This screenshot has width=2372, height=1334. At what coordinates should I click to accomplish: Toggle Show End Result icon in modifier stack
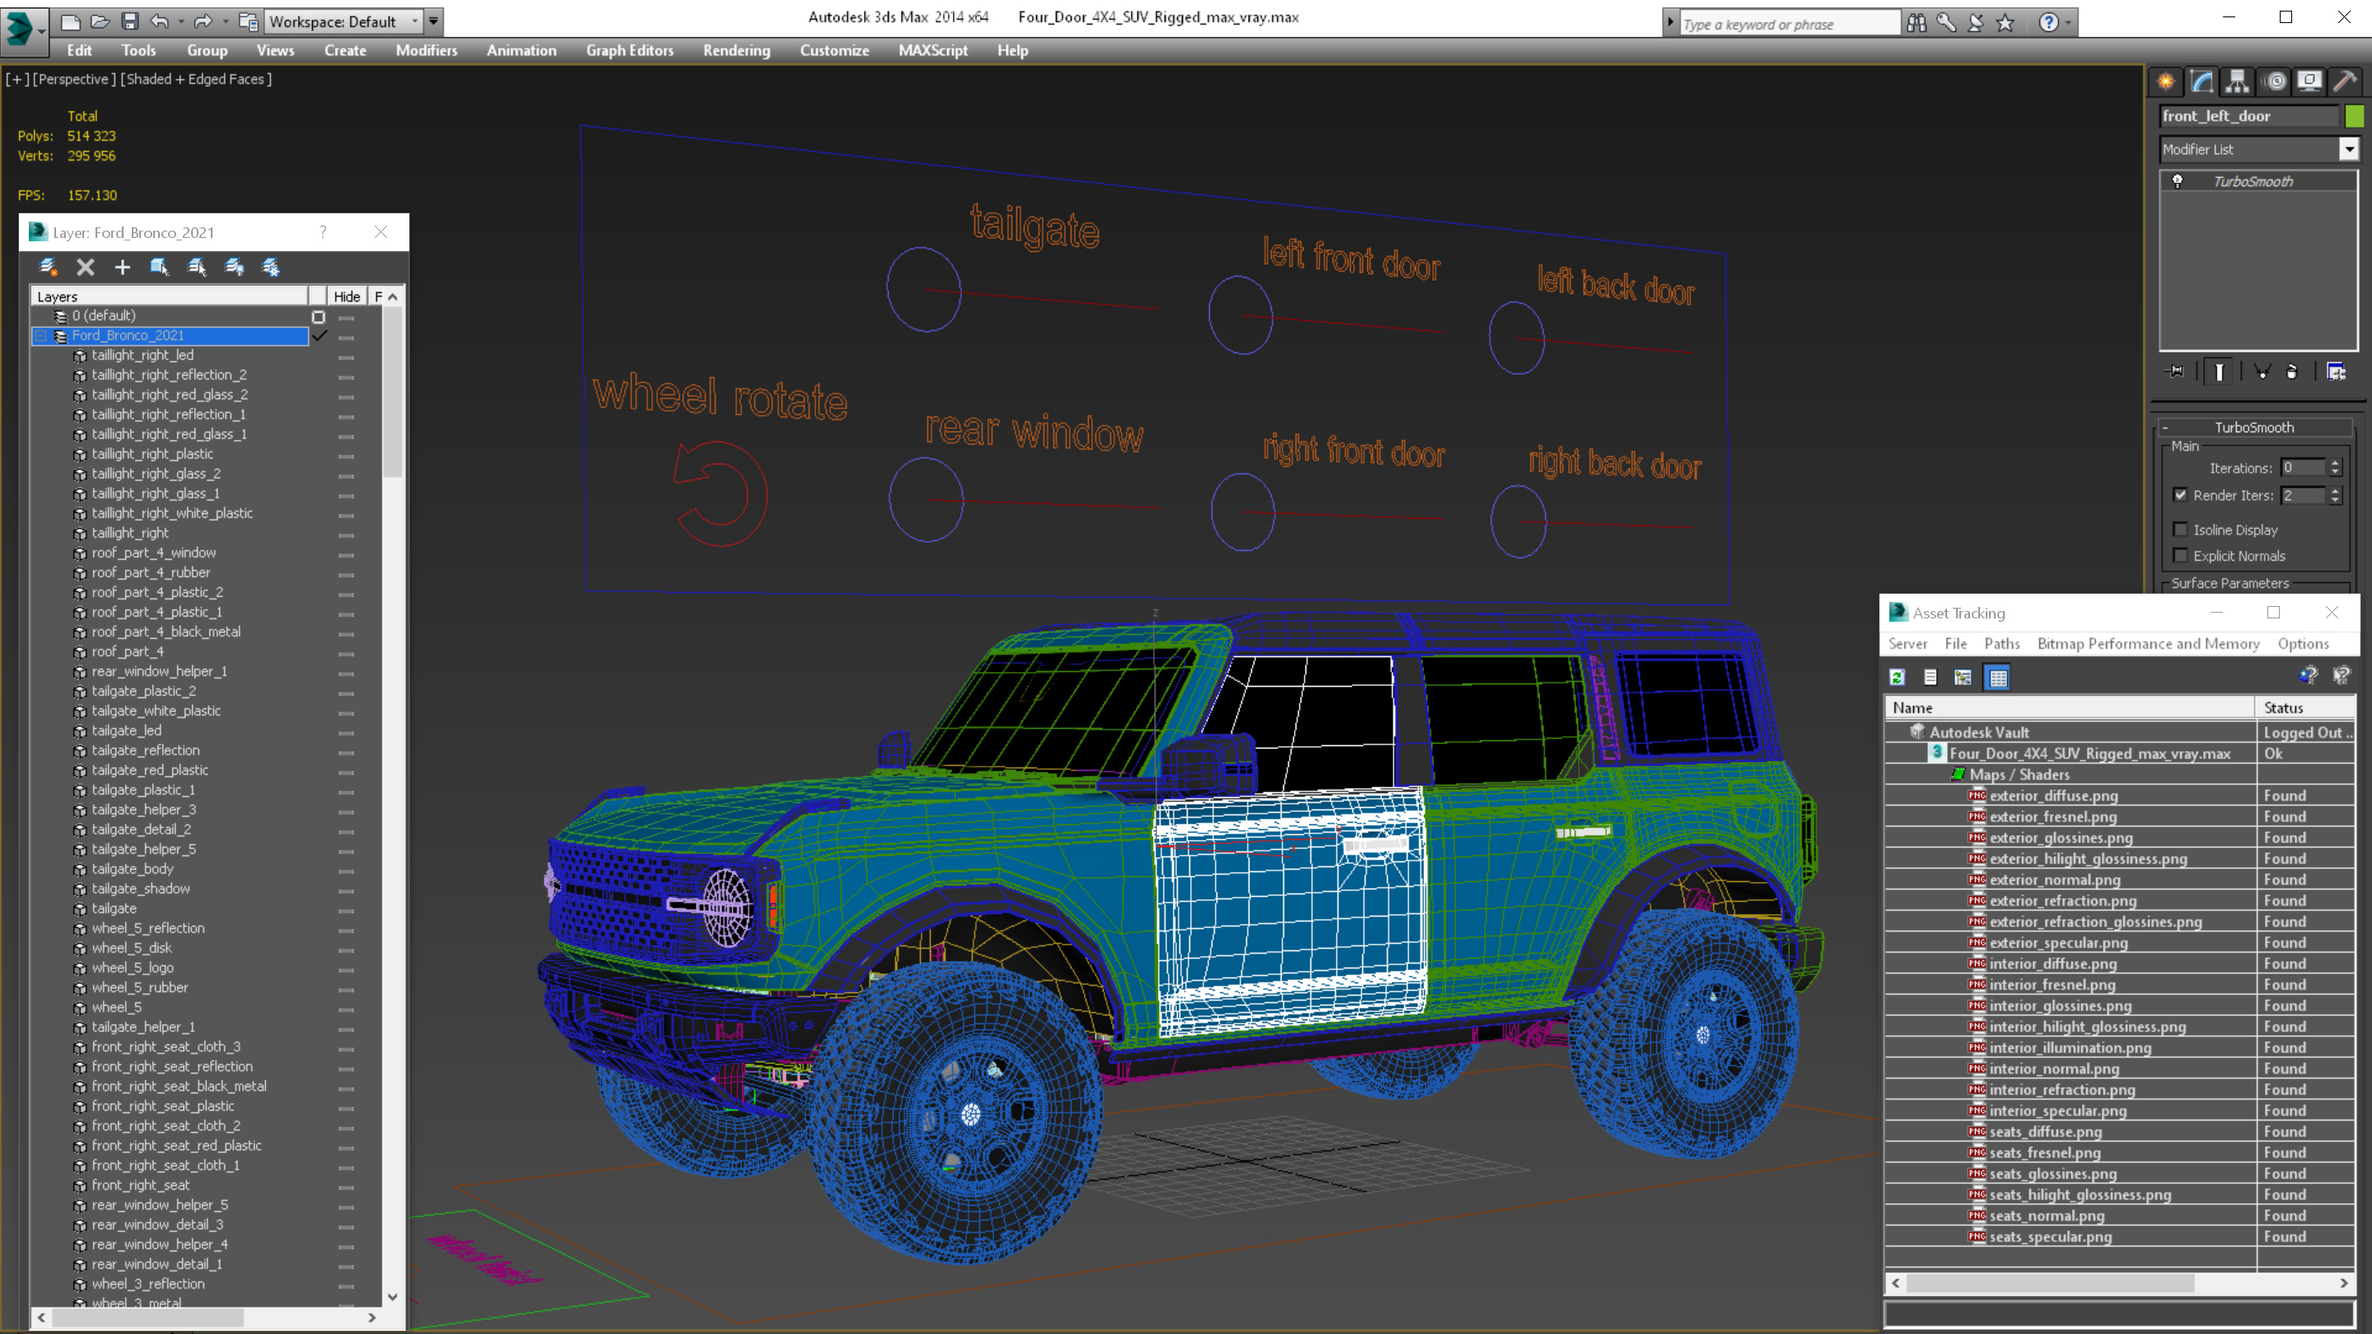tap(2219, 372)
